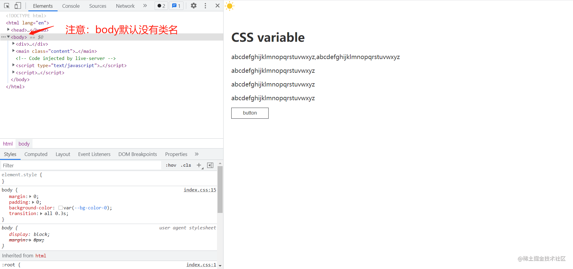Collapse the body element node
The image size is (573, 269).
(x=8, y=37)
